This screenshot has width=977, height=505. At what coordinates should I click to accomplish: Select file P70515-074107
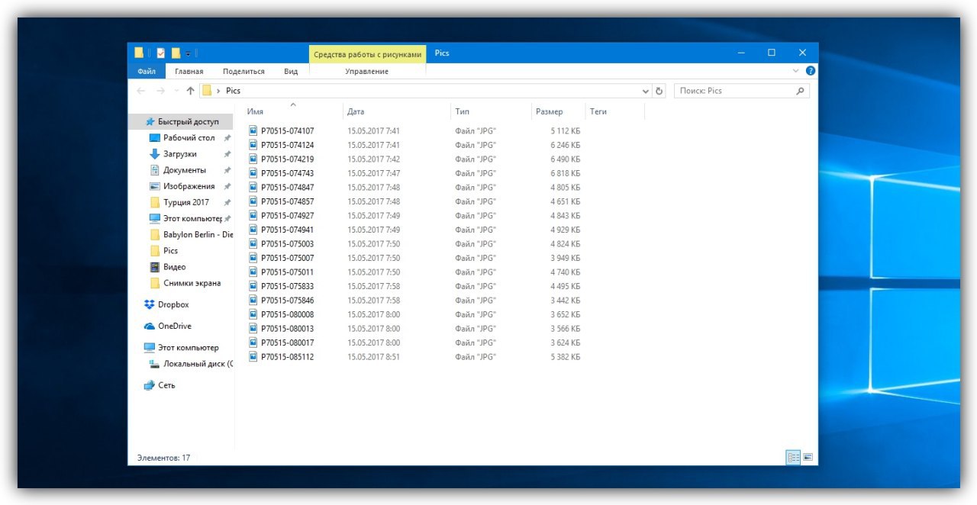tap(287, 131)
